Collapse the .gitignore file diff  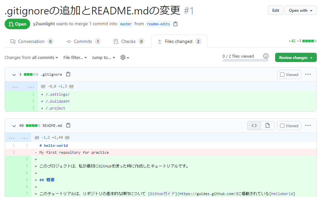click(14, 75)
